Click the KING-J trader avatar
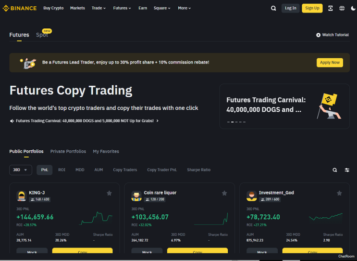The image size is (357, 261). 22,196
